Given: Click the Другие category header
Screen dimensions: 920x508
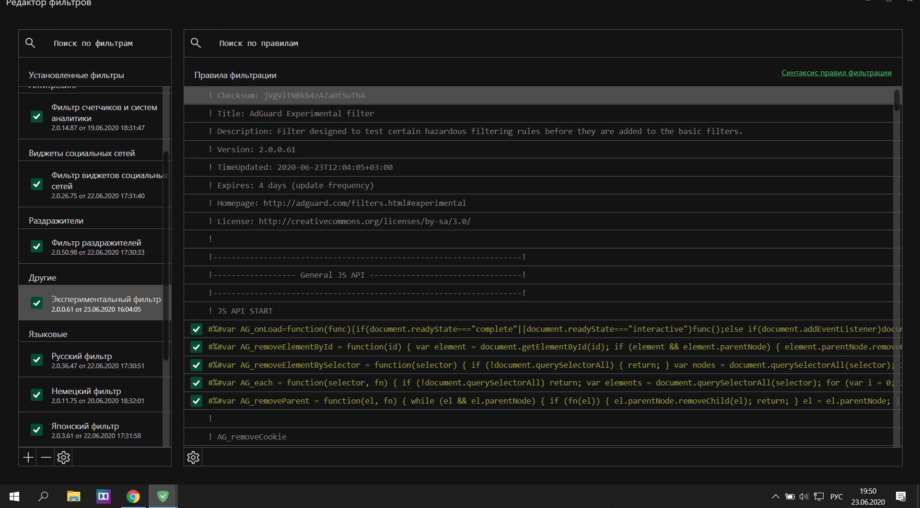Looking at the screenshot, I should coord(42,278).
